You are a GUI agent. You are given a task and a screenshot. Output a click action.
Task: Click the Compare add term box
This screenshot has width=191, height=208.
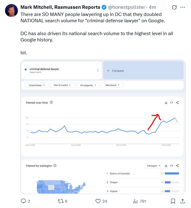pyautogui.click(x=143, y=71)
